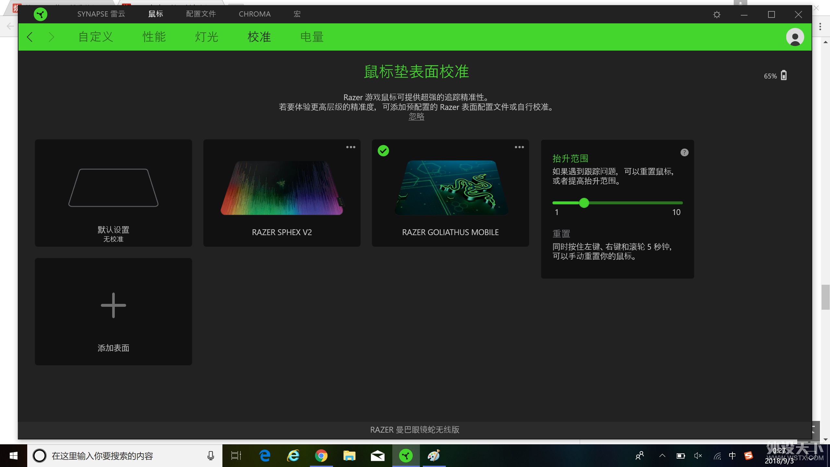Click Razer Synapse taskbar icon

(406, 456)
